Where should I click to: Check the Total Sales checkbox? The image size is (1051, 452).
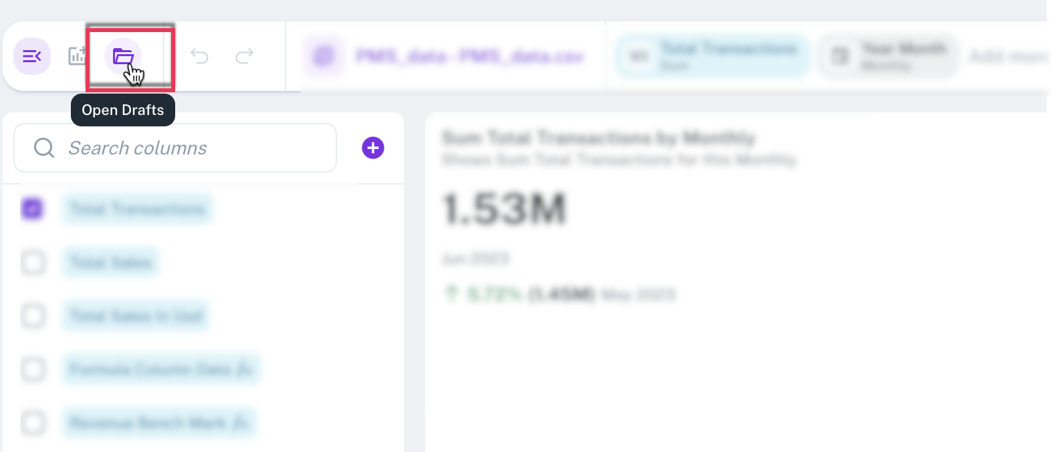pos(33,262)
